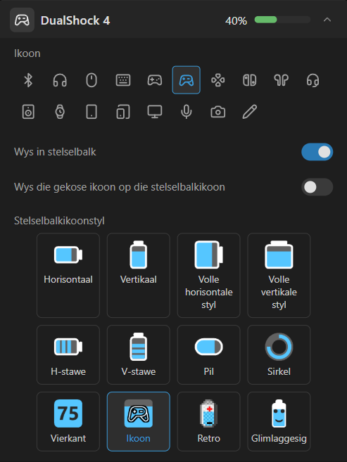This screenshot has width=347, height=462.
Task: Collapse the DualShock 4 device panel
Action: point(327,20)
